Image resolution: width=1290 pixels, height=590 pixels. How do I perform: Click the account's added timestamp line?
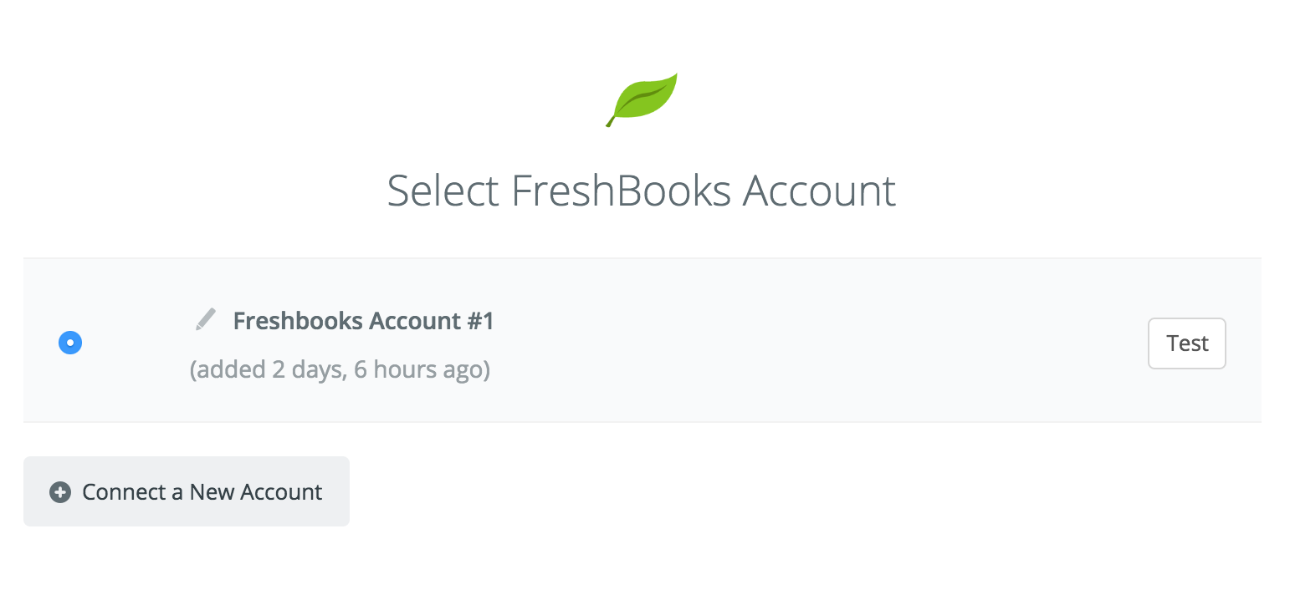[340, 369]
